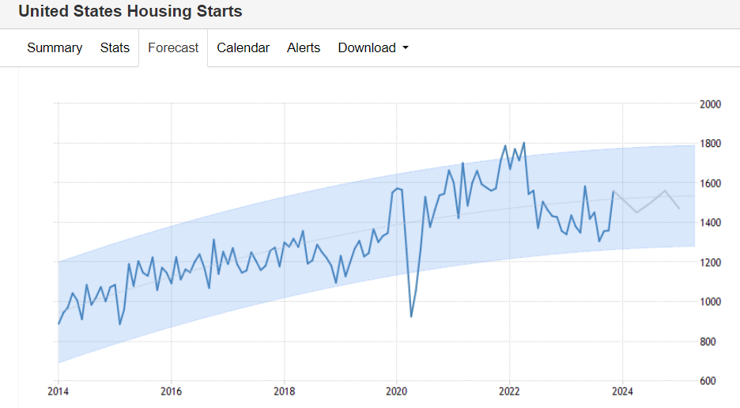Select the 2024 year on the x-axis
This screenshot has height=408, width=740.
(621, 391)
